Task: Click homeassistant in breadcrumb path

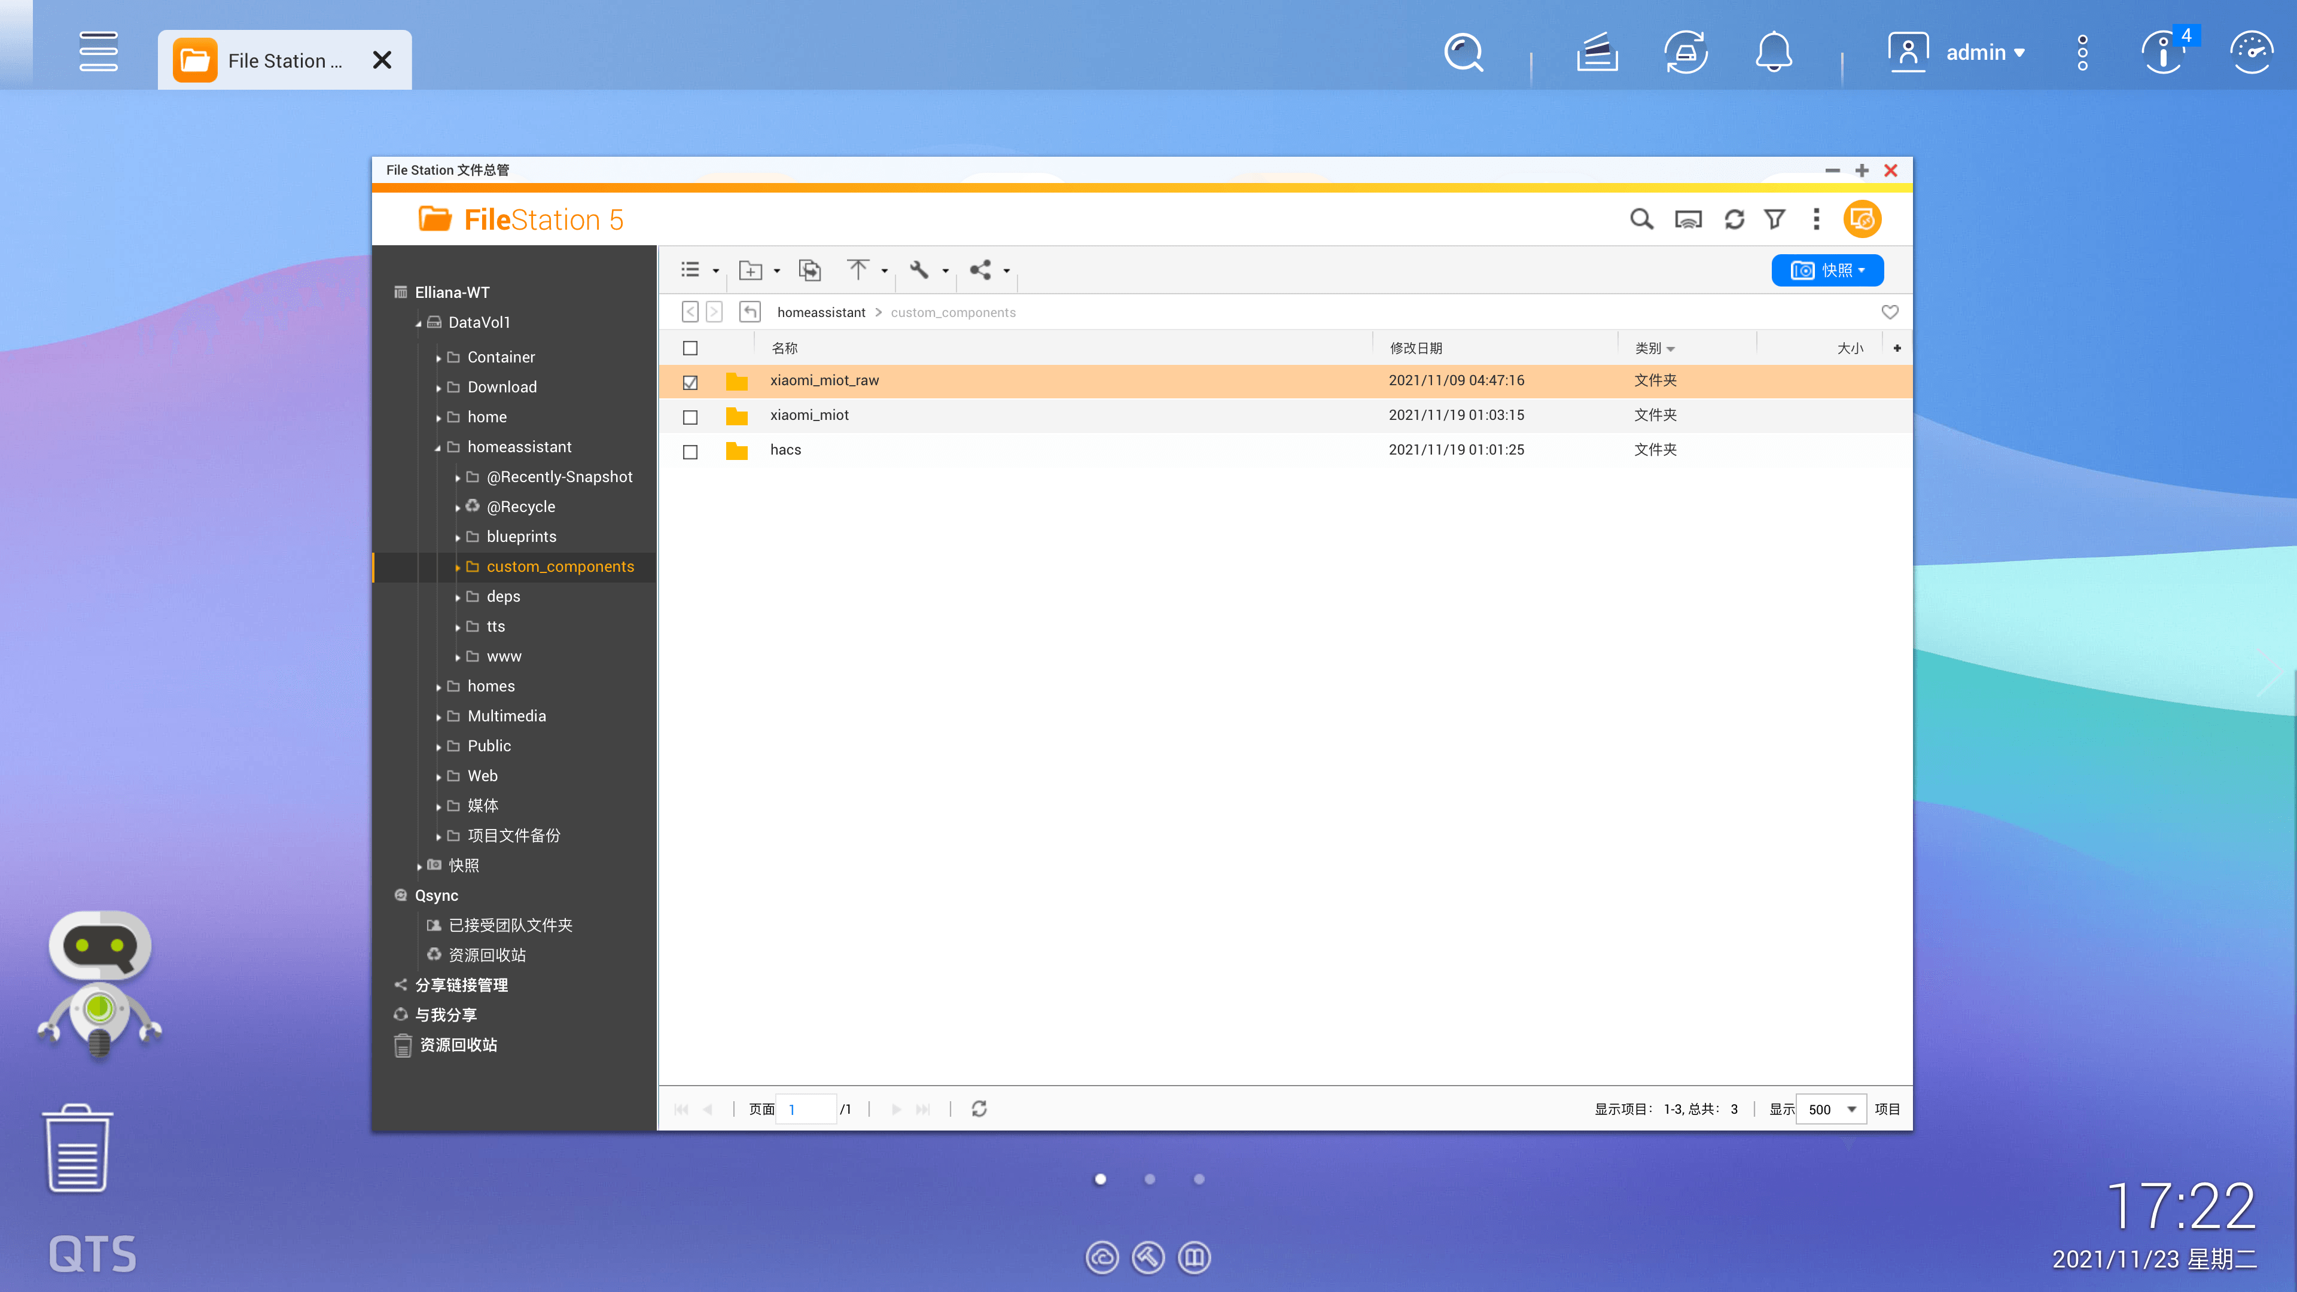Action: point(821,312)
